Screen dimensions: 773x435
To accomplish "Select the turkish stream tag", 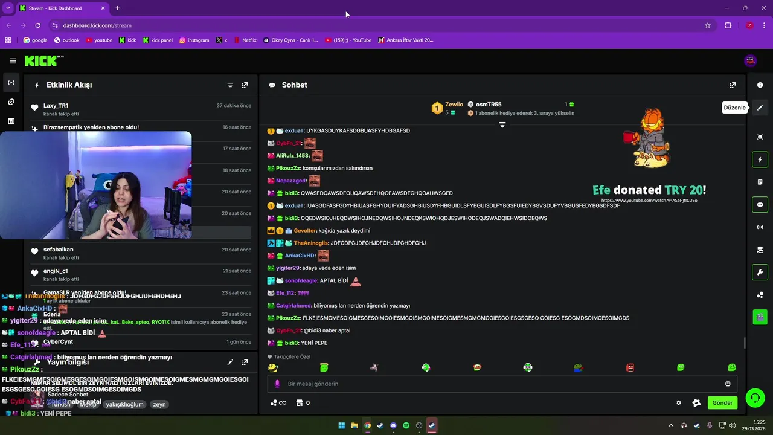I will tap(61, 404).
